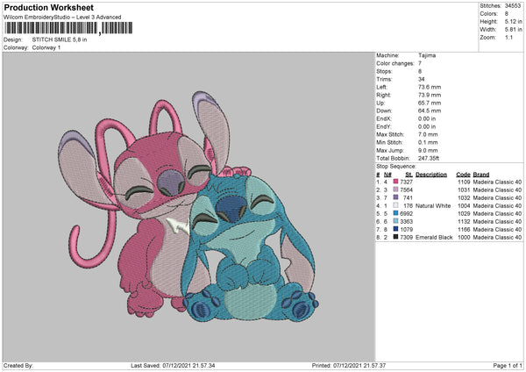Click the Brand column header
This screenshot has height=372, width=526.
click(x=482, y=174)
